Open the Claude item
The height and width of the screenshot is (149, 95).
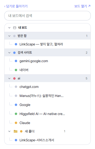coord(25,123)
